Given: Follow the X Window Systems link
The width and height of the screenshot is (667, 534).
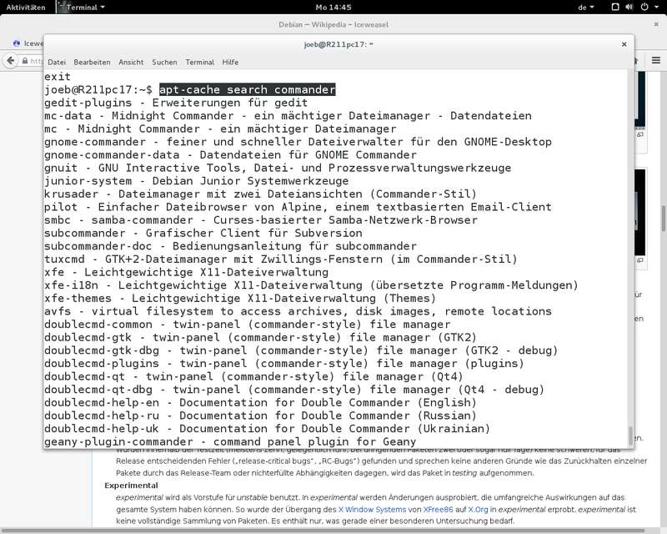Looking at the screenshot, I should click(372, 509).
